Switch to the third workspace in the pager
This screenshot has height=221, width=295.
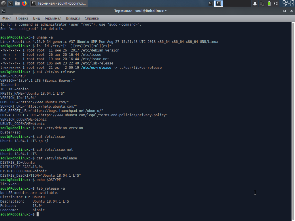237,3
